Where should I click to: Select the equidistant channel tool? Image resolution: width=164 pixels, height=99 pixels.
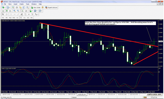point(22,14)
